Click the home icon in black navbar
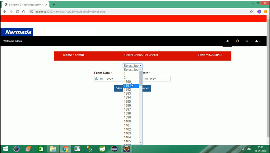Viewport: 270px width, 153px height. click(x=227, y=41)
